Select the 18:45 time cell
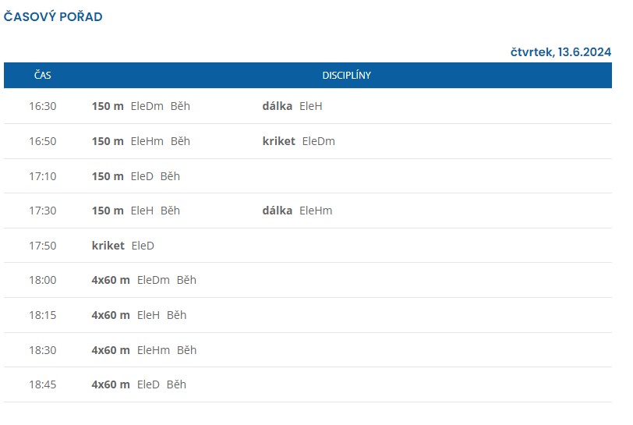Image resolution: width=633 pixels, height=425 pixels. (x=43, y=384)
